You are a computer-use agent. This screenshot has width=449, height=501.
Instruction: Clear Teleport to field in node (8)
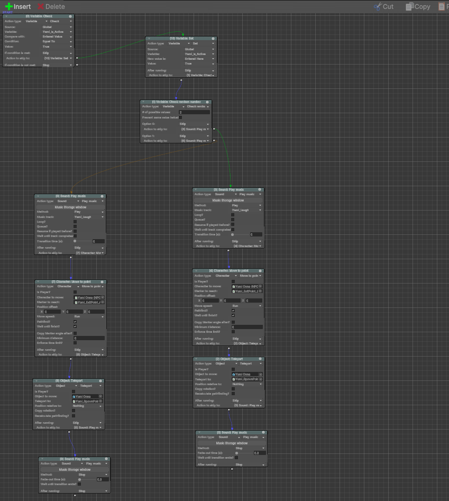100,401
